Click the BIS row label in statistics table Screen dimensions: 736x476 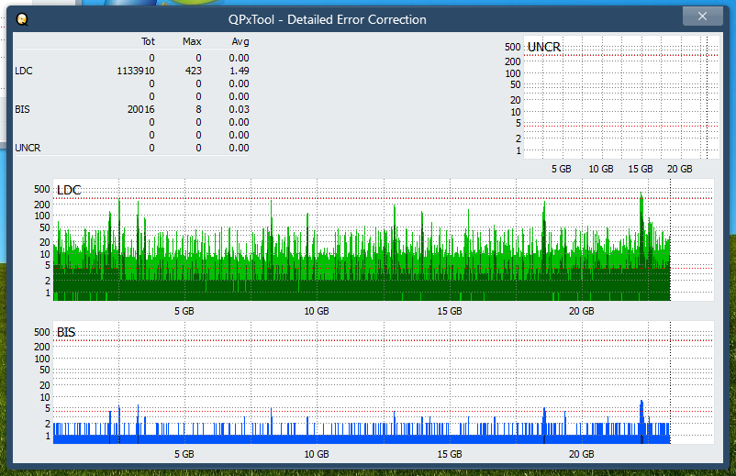click(x=22, y=109)
